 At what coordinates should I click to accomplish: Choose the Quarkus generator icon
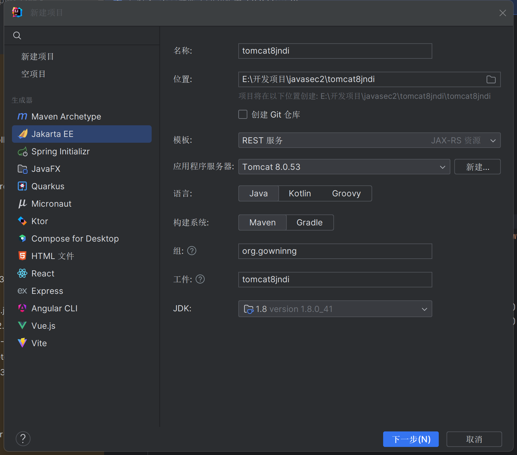click(x=22, y=186)
